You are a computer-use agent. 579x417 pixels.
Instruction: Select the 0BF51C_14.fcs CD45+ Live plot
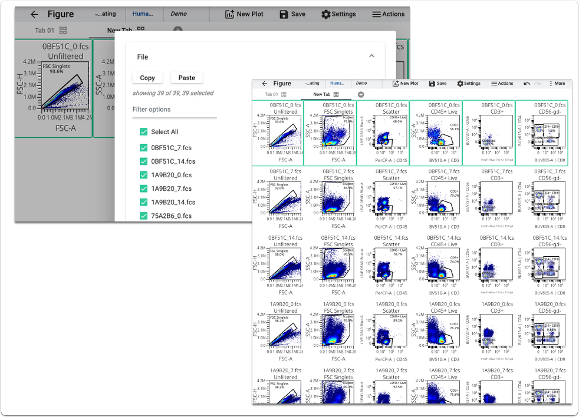tap(436, 265)
